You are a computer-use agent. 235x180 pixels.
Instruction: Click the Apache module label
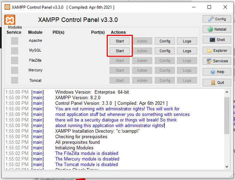pos(35,40)
